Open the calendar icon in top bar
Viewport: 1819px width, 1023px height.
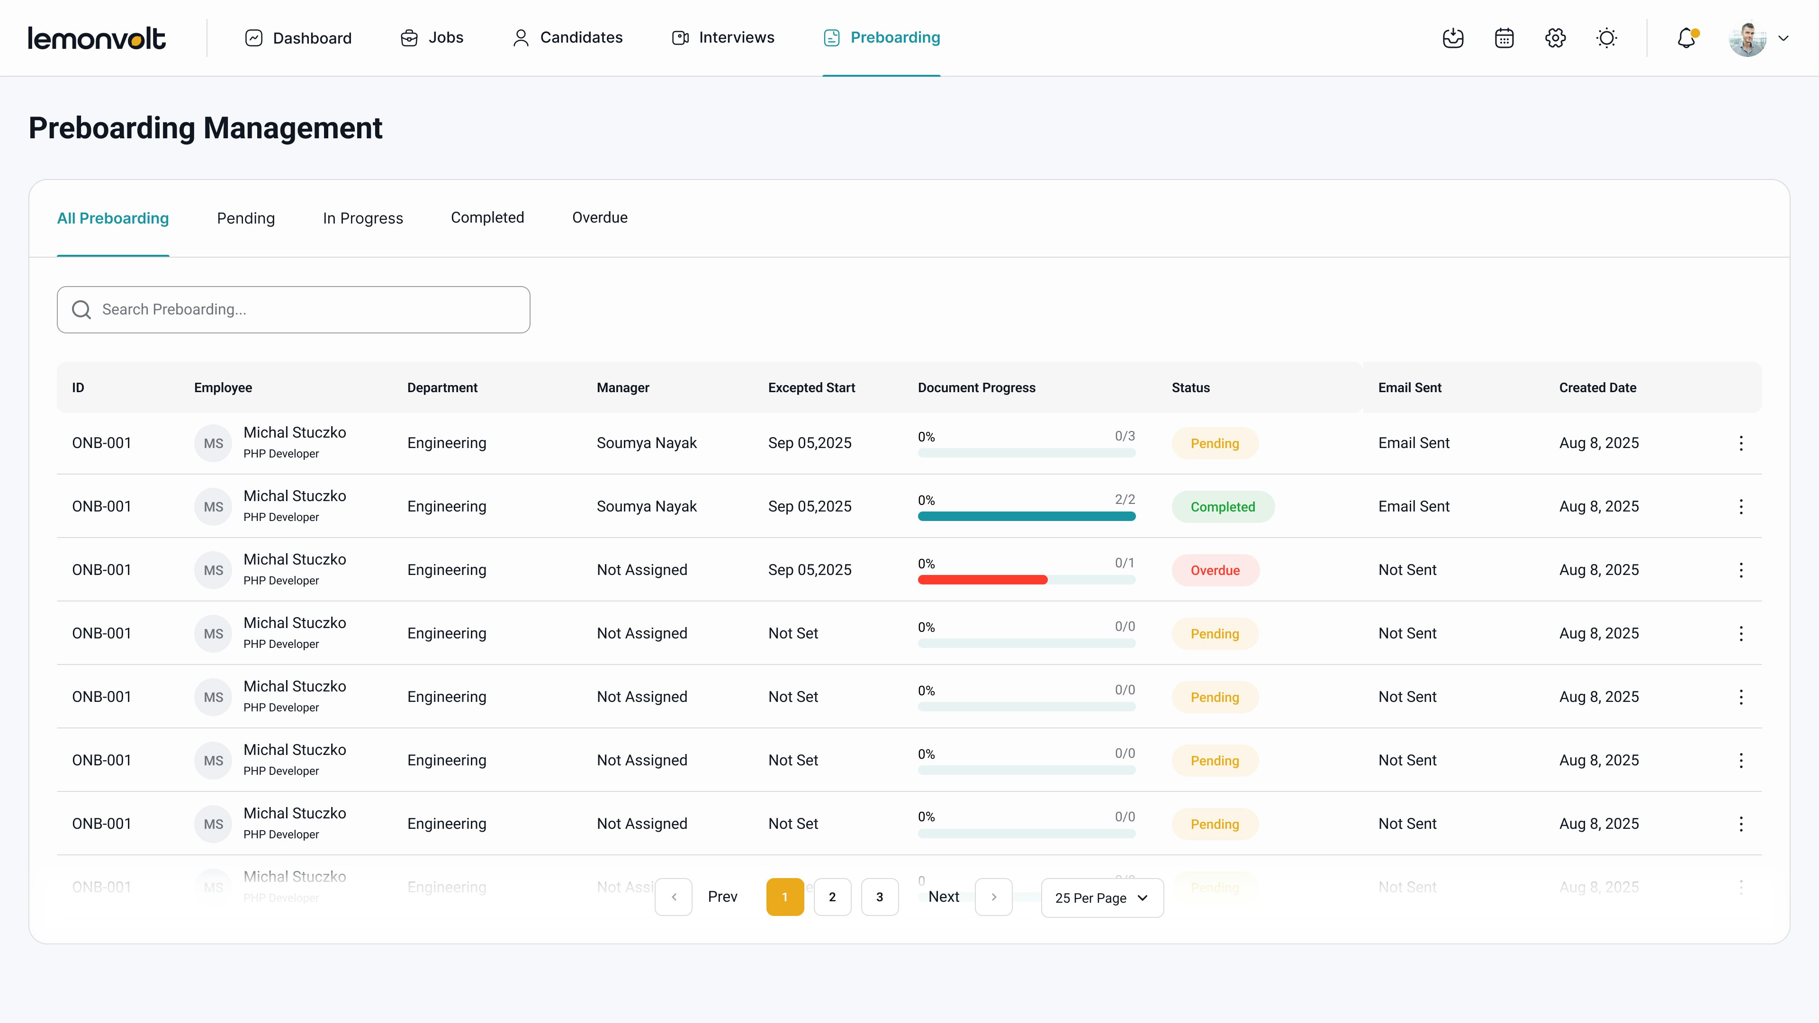click(x=1504, y=38)
